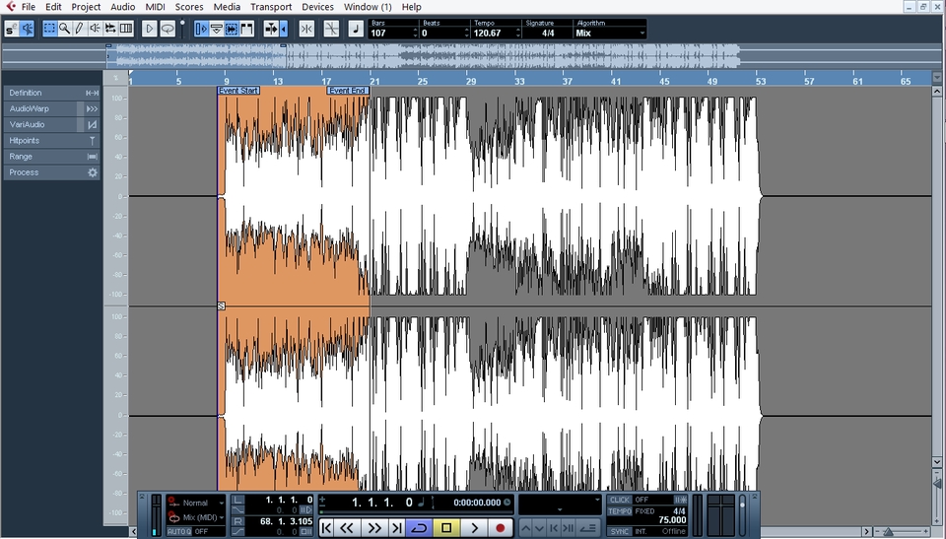Select the Draw pencil tool
Image resolution: width=946 pixels, height=539 pixels.
(x=79, y=29)
